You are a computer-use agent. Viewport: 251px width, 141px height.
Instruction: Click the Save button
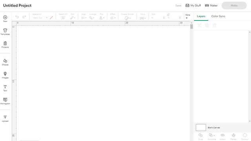[x=178, y=5]
